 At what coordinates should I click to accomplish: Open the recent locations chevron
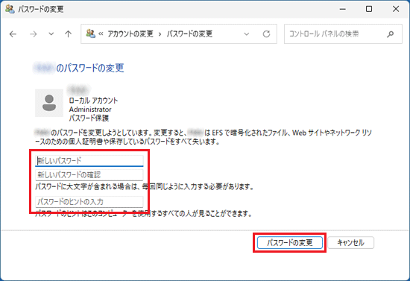tap(51, 34)
